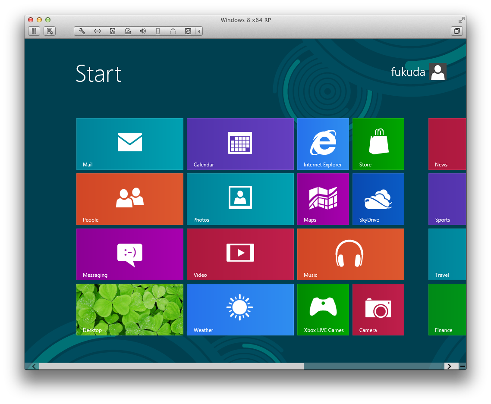Close the VM window with red button
Viewport: 491px width, 404px height.
tap(31, 20)
